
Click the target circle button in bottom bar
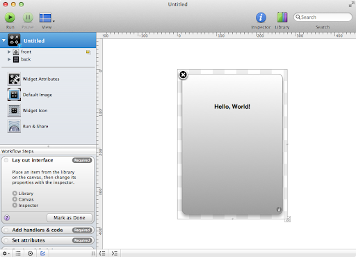[30, 254]
